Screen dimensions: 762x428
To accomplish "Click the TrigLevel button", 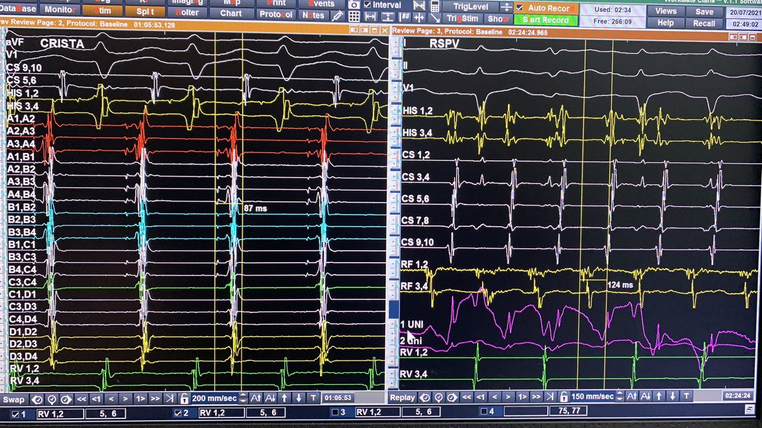I will point(471,6).
